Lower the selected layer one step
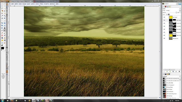This screenshot has width=182, height=102. point(170,71)
